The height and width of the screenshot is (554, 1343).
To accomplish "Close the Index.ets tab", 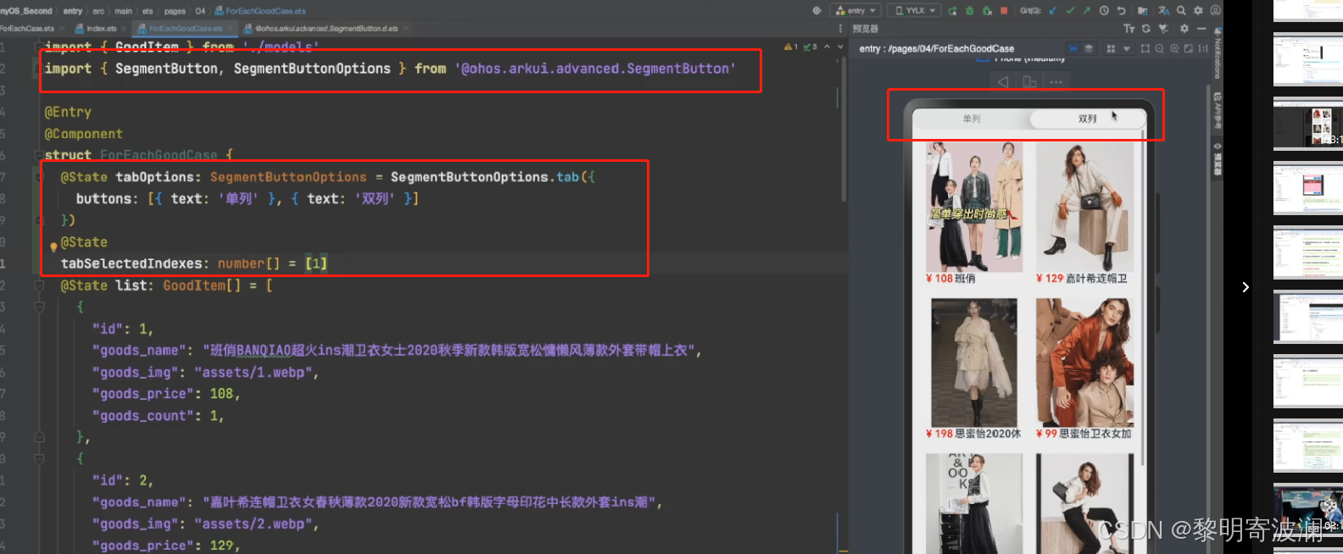I will coord(124,28).
